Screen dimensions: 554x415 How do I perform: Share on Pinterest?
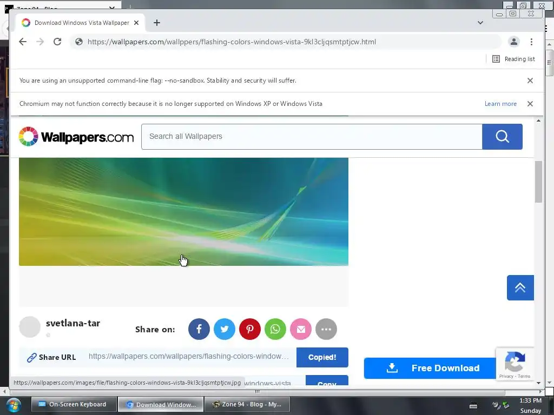[x=250, y=329]
